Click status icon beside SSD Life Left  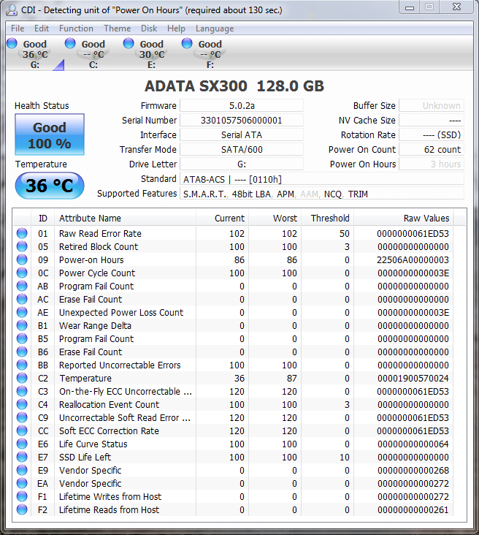(x=23, y=458)
